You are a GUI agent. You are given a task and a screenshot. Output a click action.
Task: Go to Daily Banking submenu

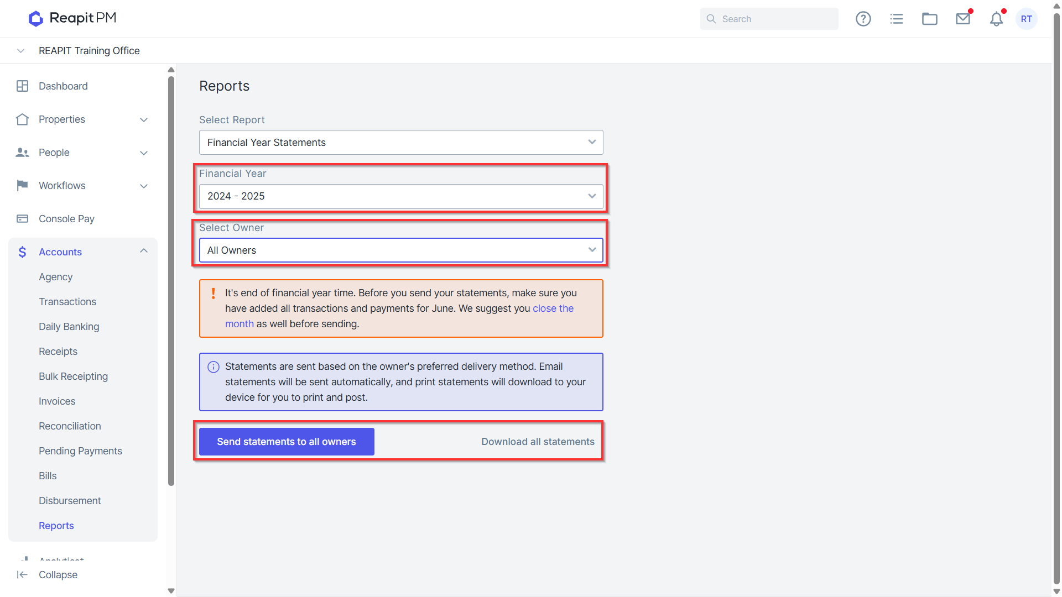click(69, 327)
